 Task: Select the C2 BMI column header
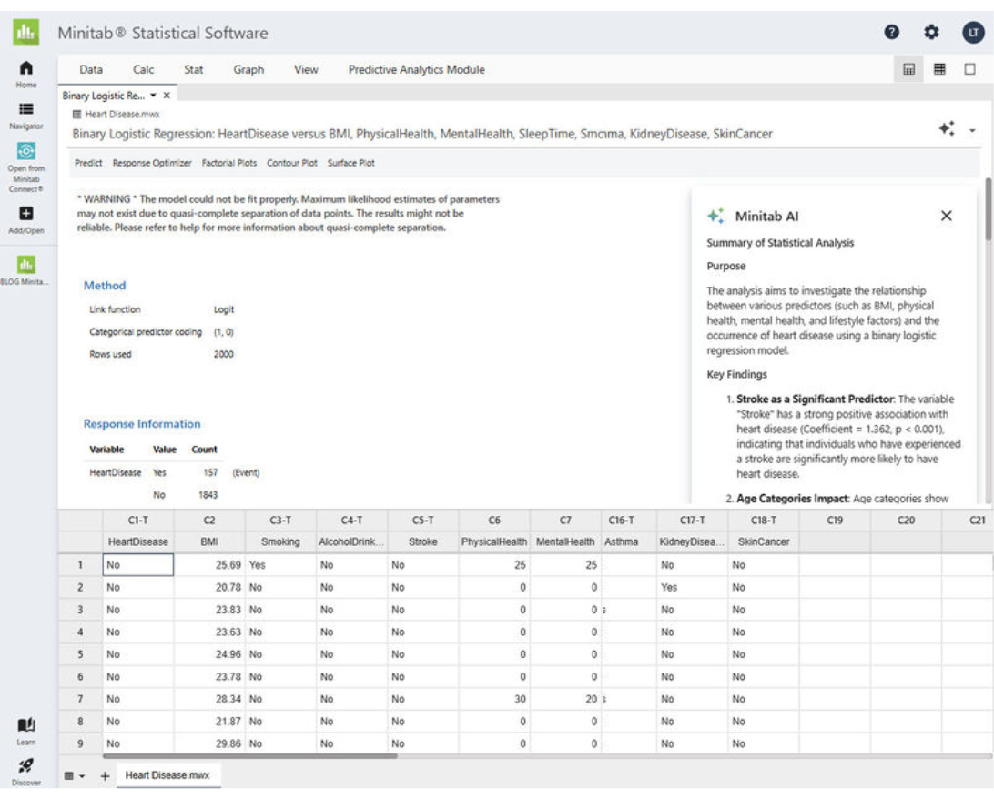[x=209, y=531]
